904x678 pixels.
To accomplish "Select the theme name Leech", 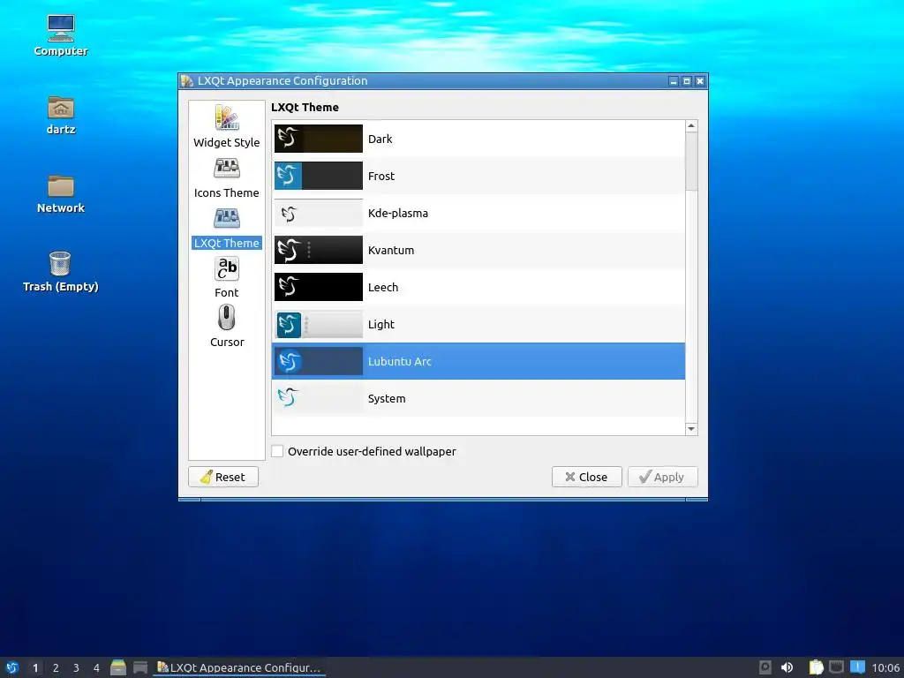I will click(383, 287).
